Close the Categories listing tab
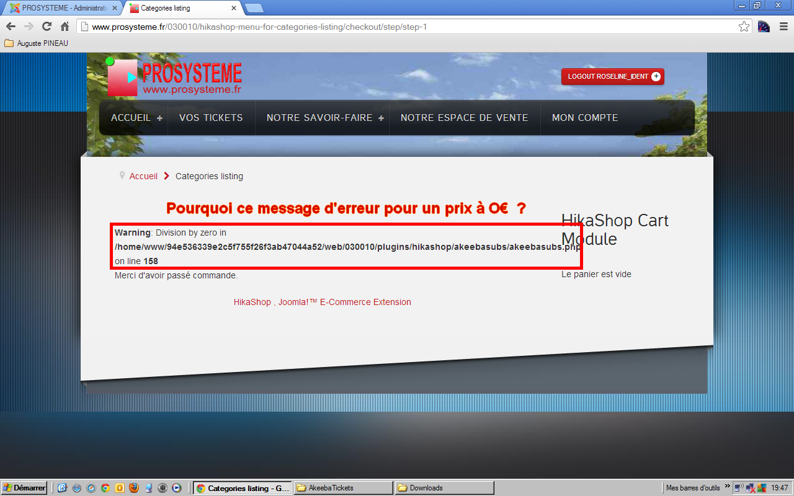Screen dimensions: 794x496 coord(233,8)
